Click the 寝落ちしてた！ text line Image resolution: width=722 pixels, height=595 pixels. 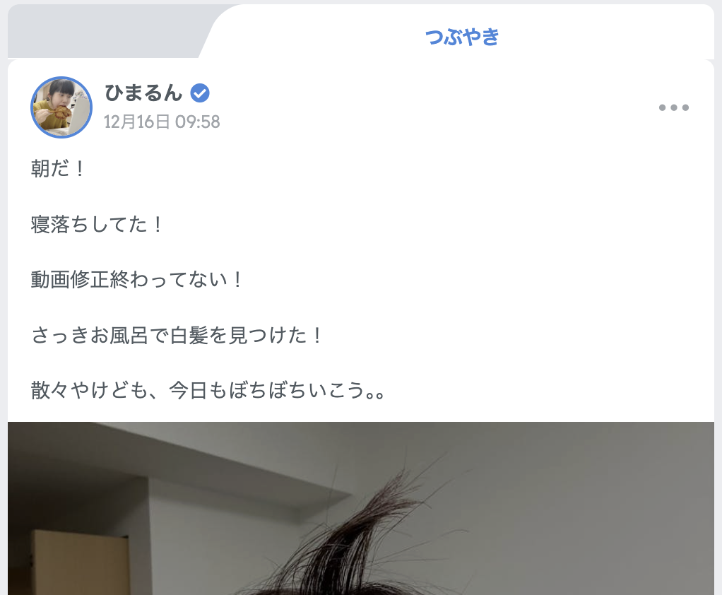97,224
